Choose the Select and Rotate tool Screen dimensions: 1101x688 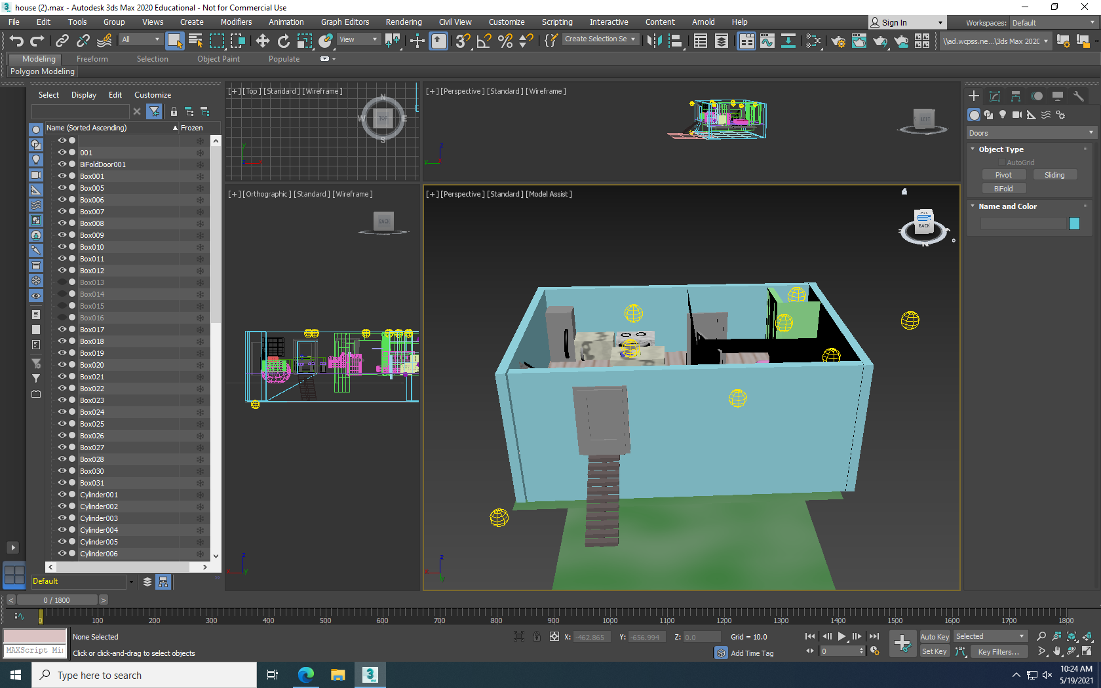pos(283,41)
